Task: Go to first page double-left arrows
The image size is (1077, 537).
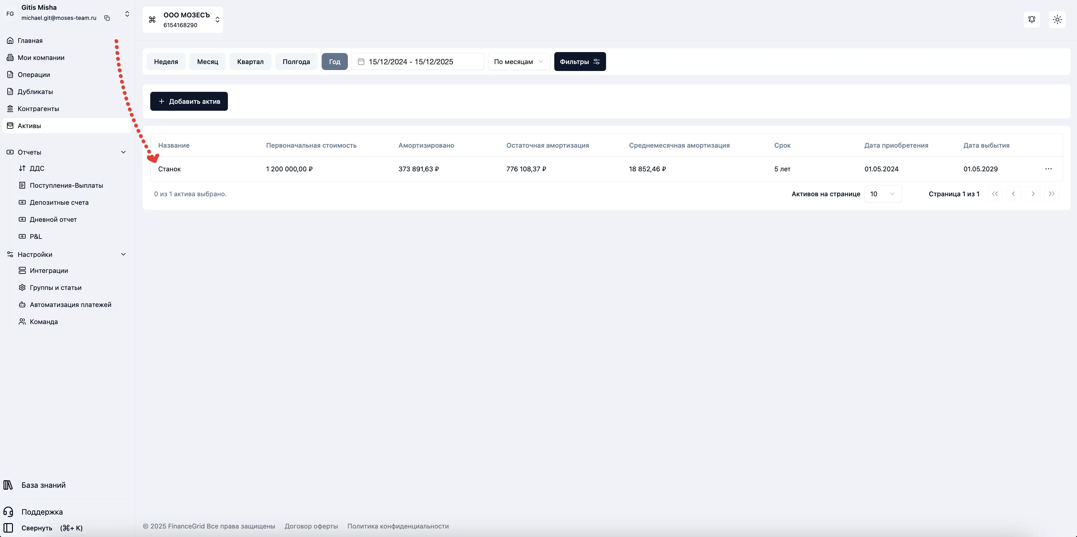Action: point(995,194)
